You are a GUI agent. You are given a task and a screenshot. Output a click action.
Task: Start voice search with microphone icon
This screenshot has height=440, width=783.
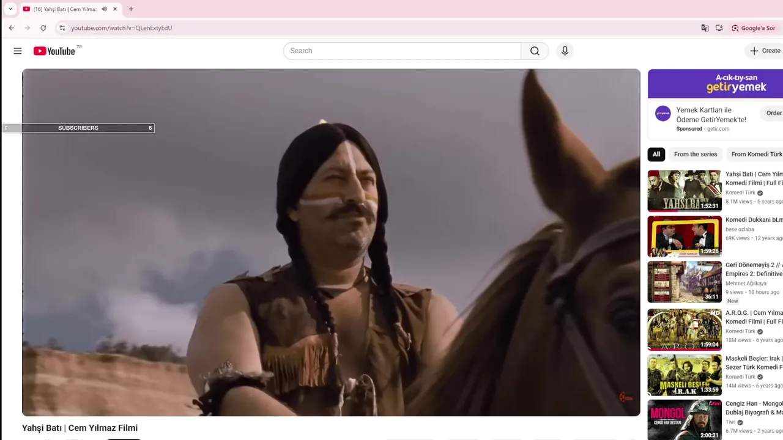coord(565,51)
